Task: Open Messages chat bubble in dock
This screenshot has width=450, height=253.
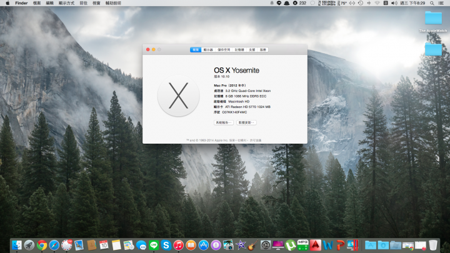Action: pyautogui.click(x=141, y=246)
